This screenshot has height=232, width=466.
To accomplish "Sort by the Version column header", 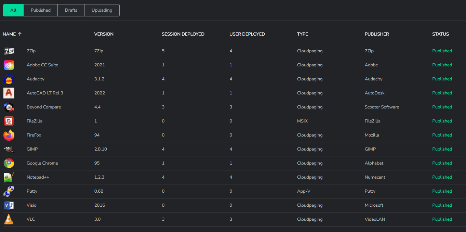I will tap(104, 34).
